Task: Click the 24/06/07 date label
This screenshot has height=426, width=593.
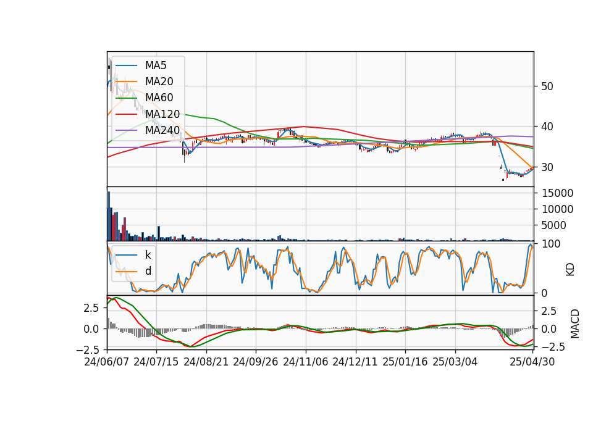Action: point(107,362)
